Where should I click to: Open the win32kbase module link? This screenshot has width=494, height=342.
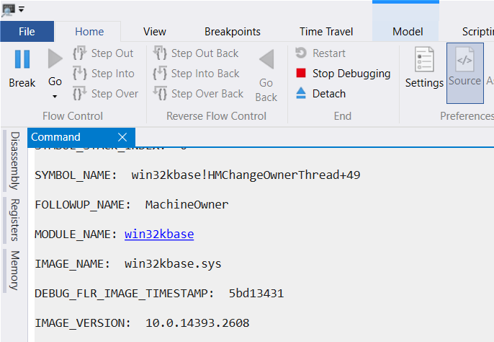pyautogui.click(x=159, y=234)
